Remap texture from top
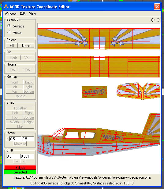Viewport: 164px width, 189px height. tap(14, 91)
